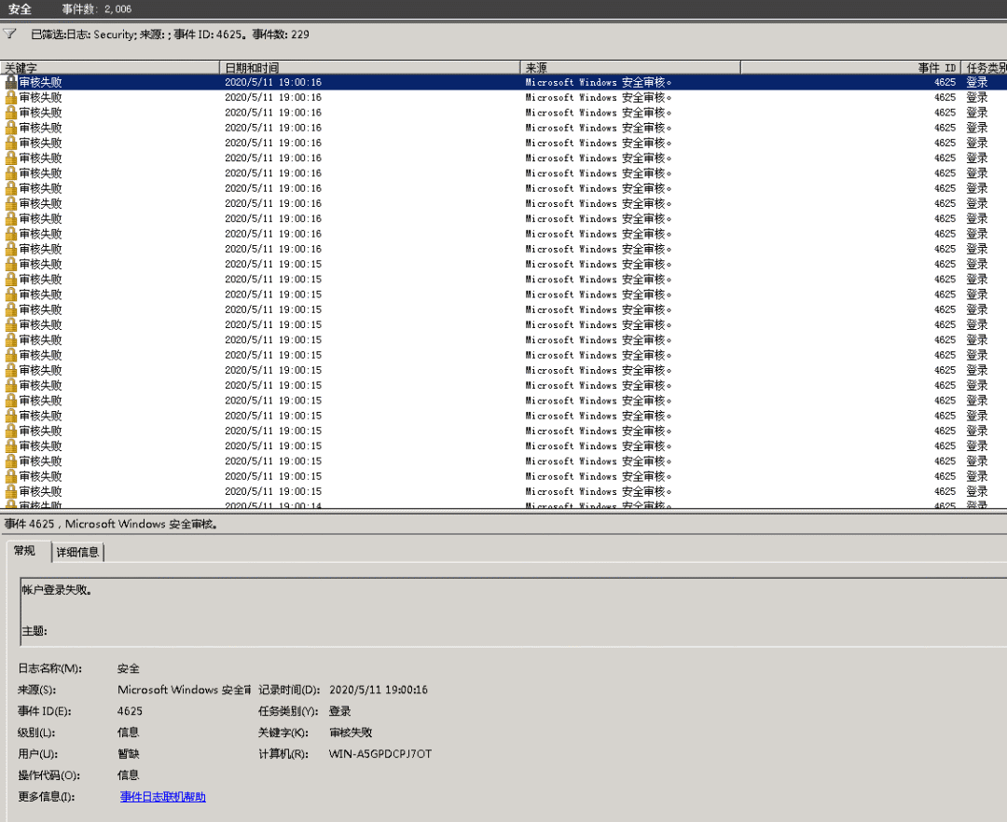Screen dimensions: 1007x822
Task: Click the highlighted row's 4625 event ID cell
Action: (x=945, y=82)
